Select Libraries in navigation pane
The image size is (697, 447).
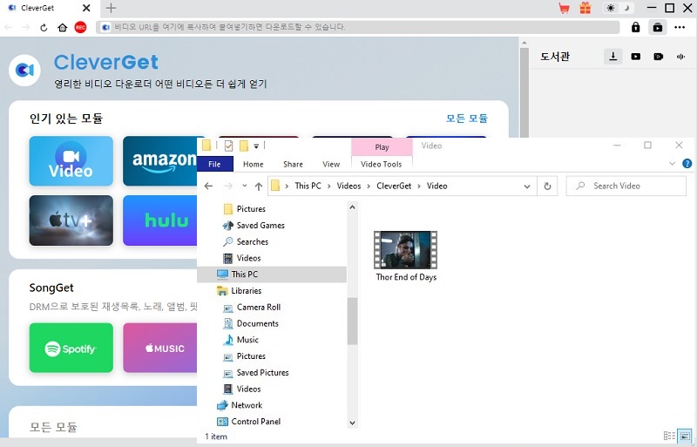point(240,291)
